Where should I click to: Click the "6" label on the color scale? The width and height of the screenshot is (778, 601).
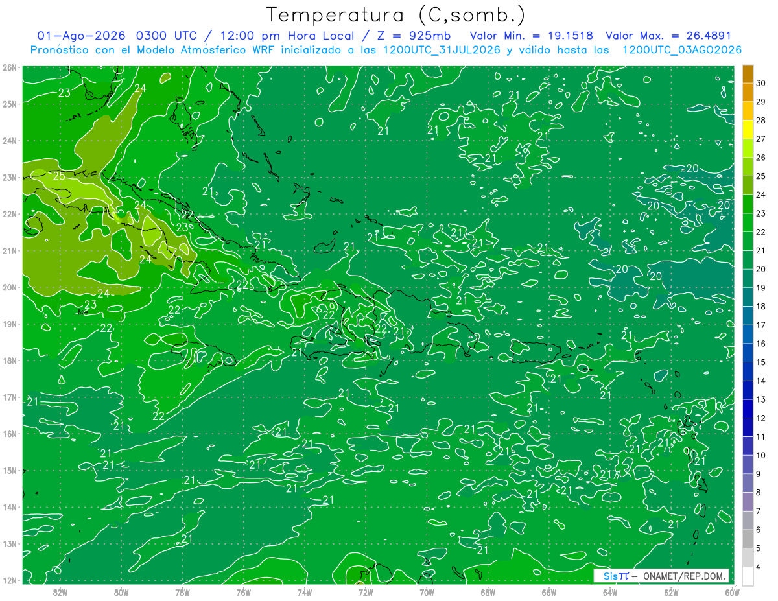click(x=759, y=530)
